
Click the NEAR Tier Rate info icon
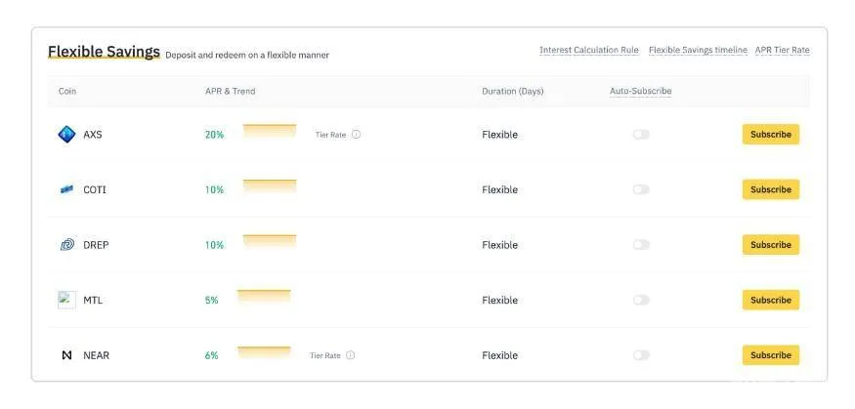[351, 355]
